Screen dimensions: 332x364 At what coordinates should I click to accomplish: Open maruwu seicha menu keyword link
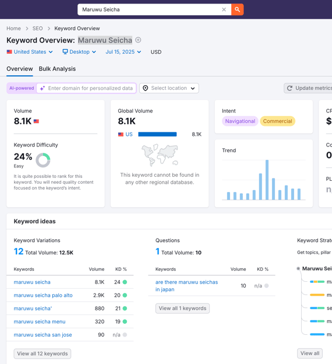click(x=40, y=321)
